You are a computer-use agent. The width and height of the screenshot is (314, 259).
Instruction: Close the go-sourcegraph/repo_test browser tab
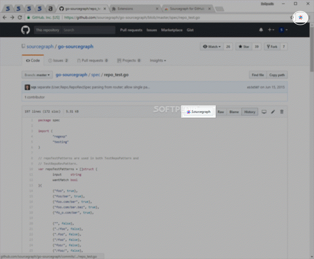(x=105, y=9)
